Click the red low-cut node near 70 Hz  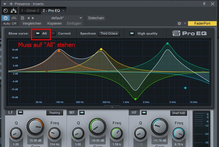(x=47, y=72)
